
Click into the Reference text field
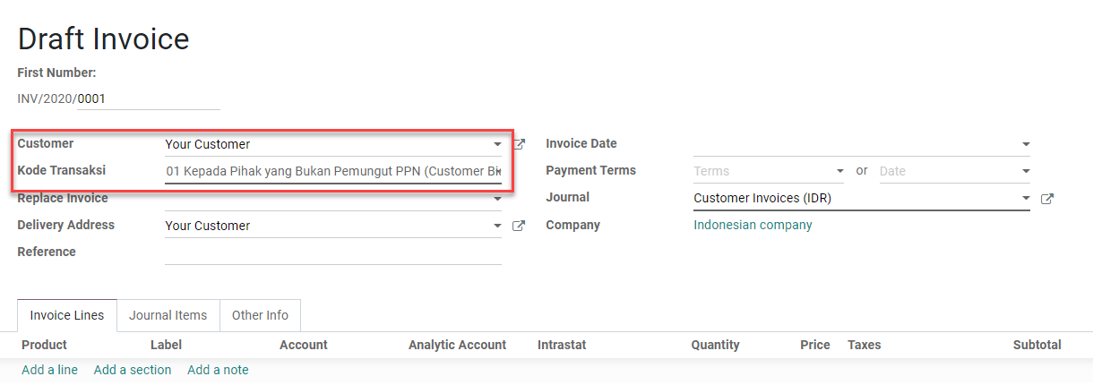[332, 252]
